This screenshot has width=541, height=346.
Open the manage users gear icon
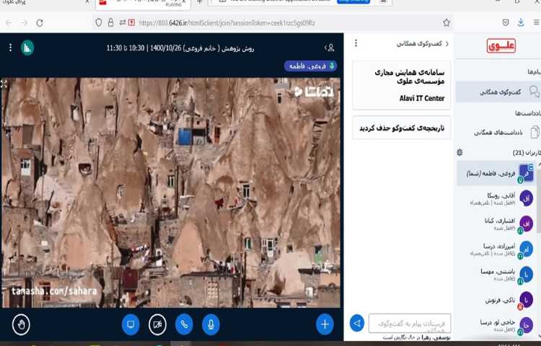tap(459, 153)
